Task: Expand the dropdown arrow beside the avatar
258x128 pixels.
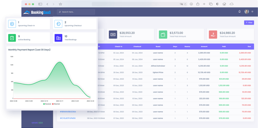Action: (x=252, y=12)
